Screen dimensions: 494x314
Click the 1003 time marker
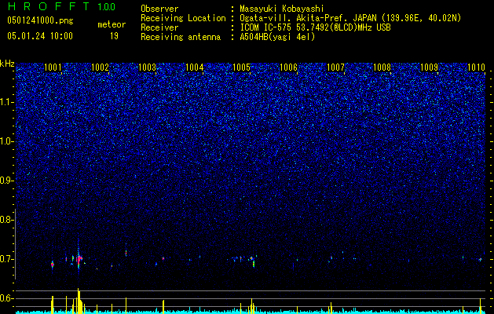click(x=147, y=67)
